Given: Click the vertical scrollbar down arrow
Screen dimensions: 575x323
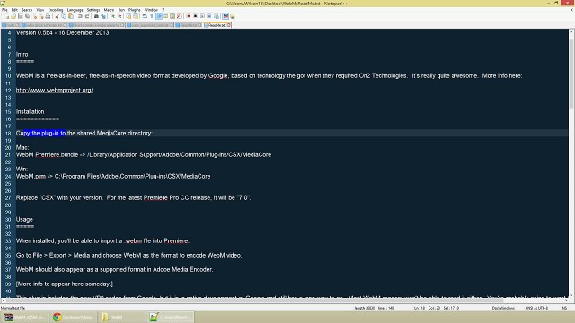Looking at the screenshot, I should pos(571,295).
